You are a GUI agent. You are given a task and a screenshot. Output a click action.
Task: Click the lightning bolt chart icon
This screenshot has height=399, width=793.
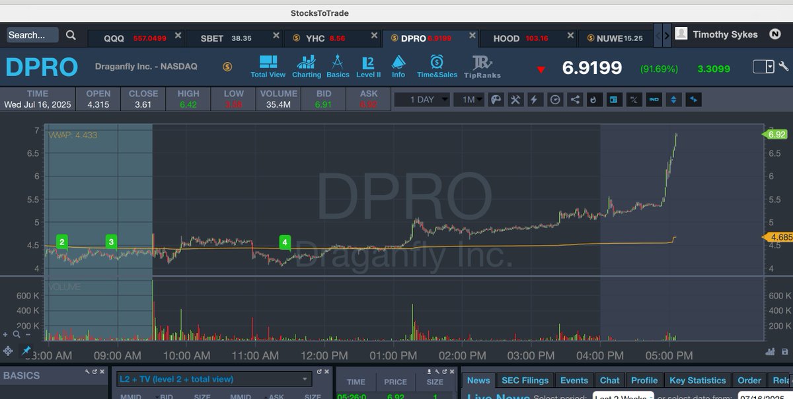tap(535, 100)
